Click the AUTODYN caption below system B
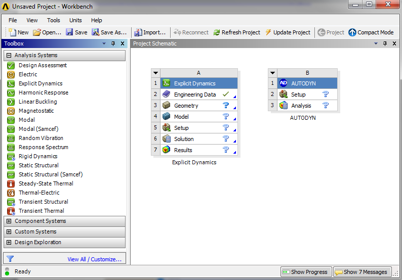Viewport: 402px width, 280px height. click(303, 118)
